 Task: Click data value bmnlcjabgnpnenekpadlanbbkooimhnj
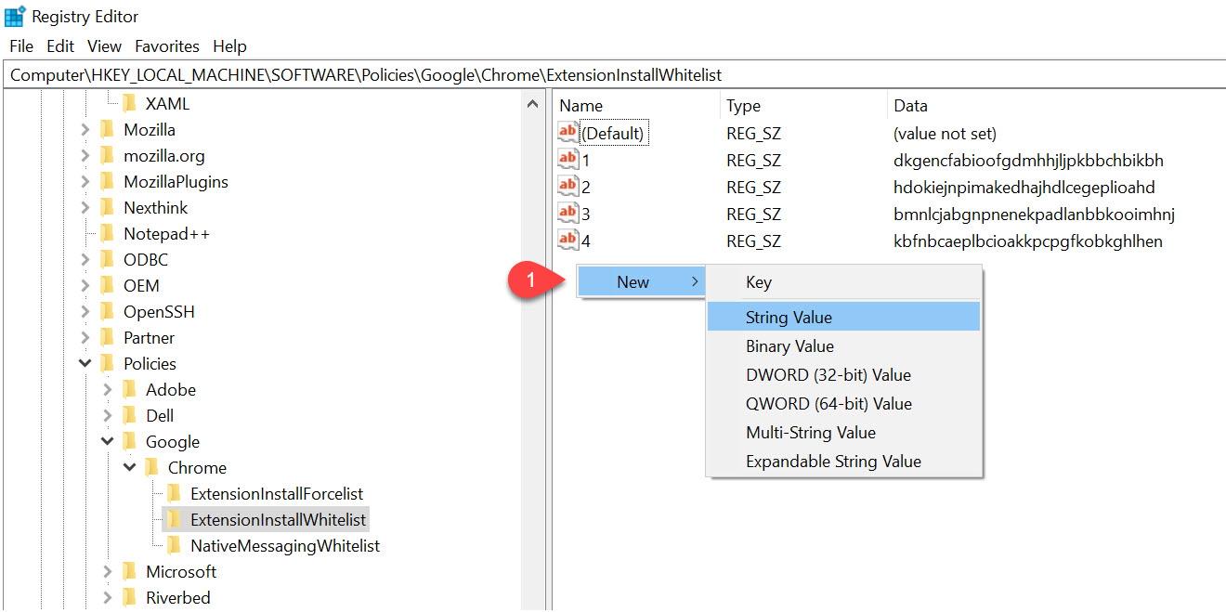(1034, 214)
